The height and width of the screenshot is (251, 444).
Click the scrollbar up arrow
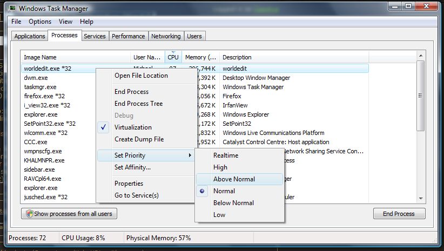tap(420, 56)
